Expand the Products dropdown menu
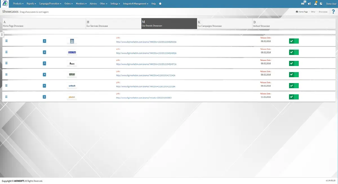This screenshot has width=338, height=184. click(x=18, y=4)
